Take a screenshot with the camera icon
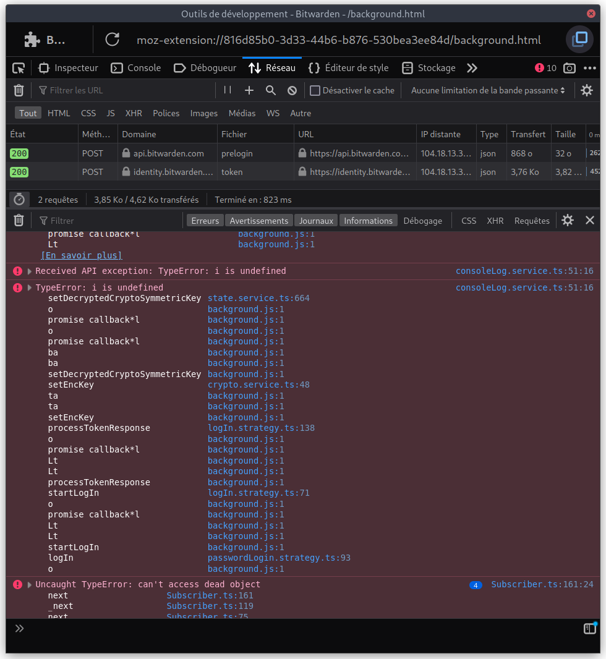Viewport: 606px width, 659px height. pyautogui.click(x=569, y=68)
